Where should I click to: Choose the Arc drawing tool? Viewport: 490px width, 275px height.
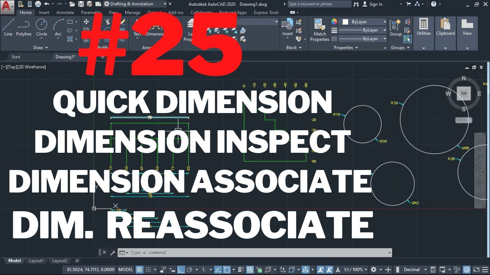(58, 27)
